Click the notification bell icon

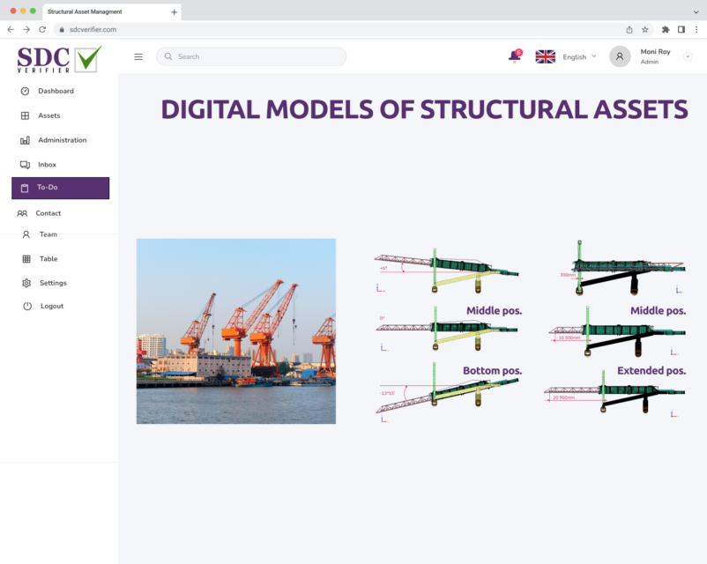[x=514, y=56]
